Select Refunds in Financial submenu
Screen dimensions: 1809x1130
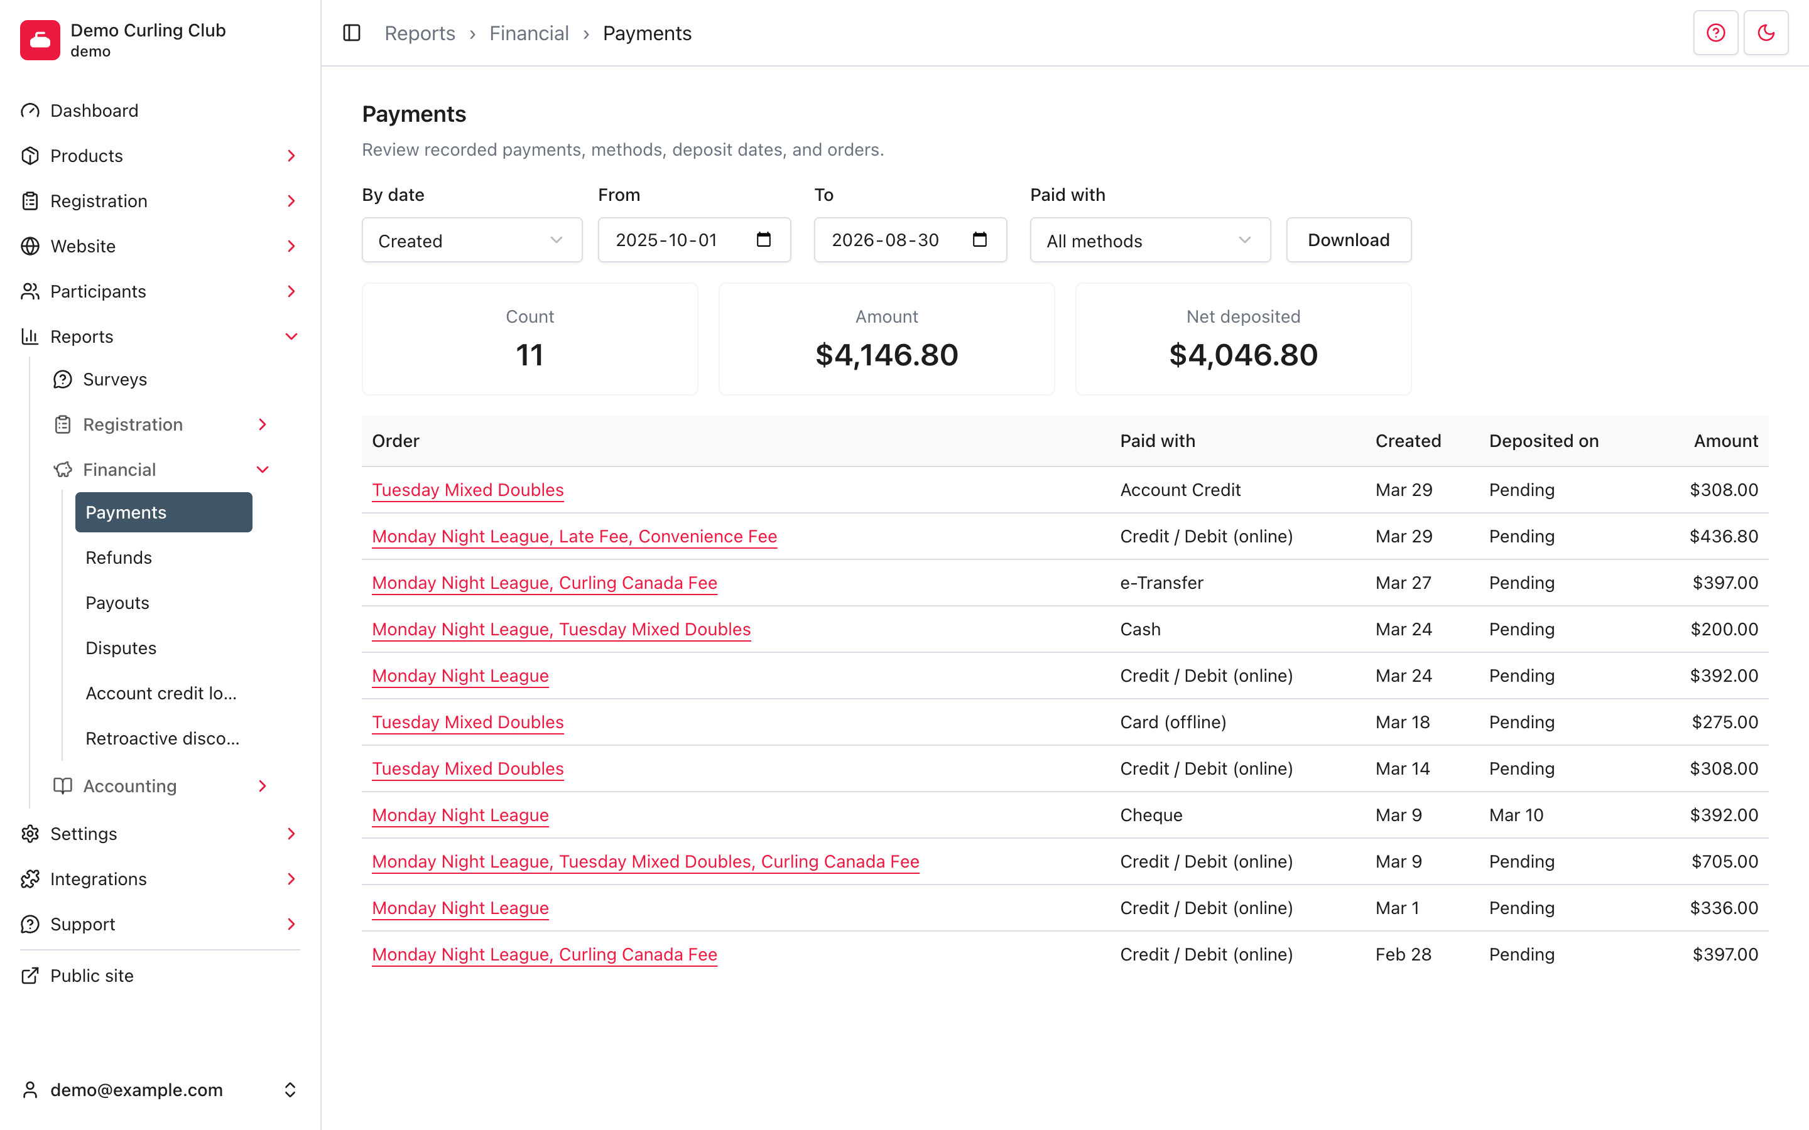164,557
